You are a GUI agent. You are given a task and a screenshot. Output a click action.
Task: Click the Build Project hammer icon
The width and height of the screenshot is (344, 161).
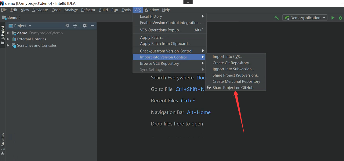pyautogui.click(x=277, y=18)
